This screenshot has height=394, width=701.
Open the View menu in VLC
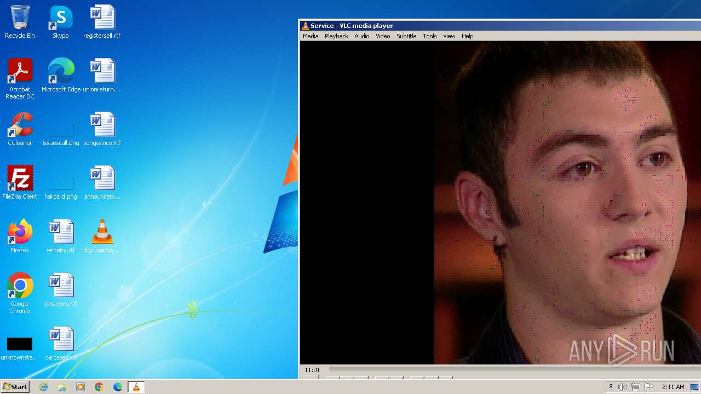[x=449, y=36]
